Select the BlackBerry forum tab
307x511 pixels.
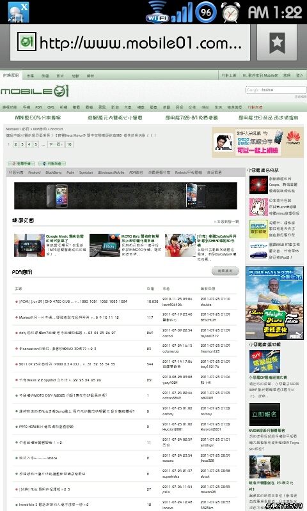coord(54,172)
